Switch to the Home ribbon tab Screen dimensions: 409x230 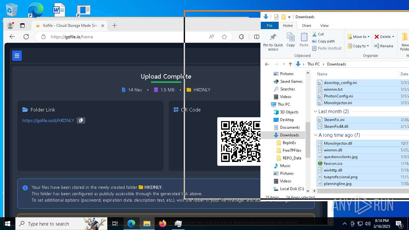click(x=288, y=26)
